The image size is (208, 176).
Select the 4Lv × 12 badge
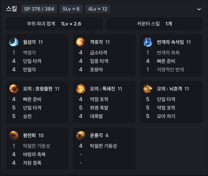click(98, 9)
